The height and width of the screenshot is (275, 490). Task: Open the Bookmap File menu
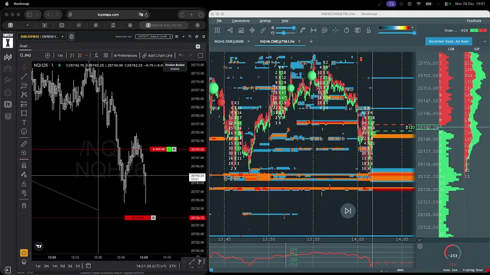[x=219, y=21]
